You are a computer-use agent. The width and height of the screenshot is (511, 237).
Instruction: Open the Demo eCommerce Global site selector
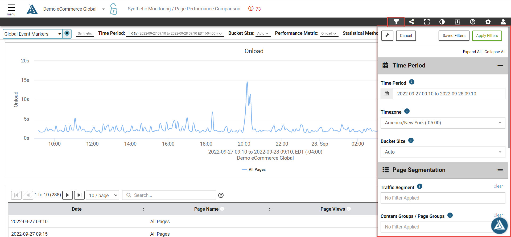74,9
